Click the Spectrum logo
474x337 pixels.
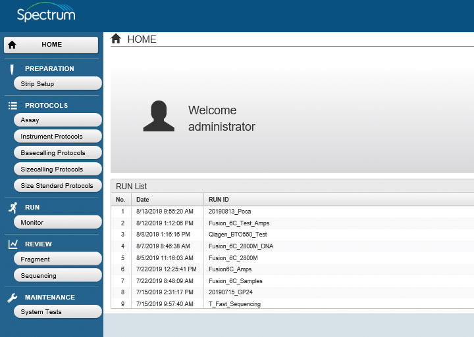click(46, 13)
